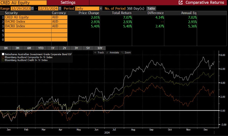Toggle the AusBond Credit legend swatch
The image size is (228, 136).
3,60
